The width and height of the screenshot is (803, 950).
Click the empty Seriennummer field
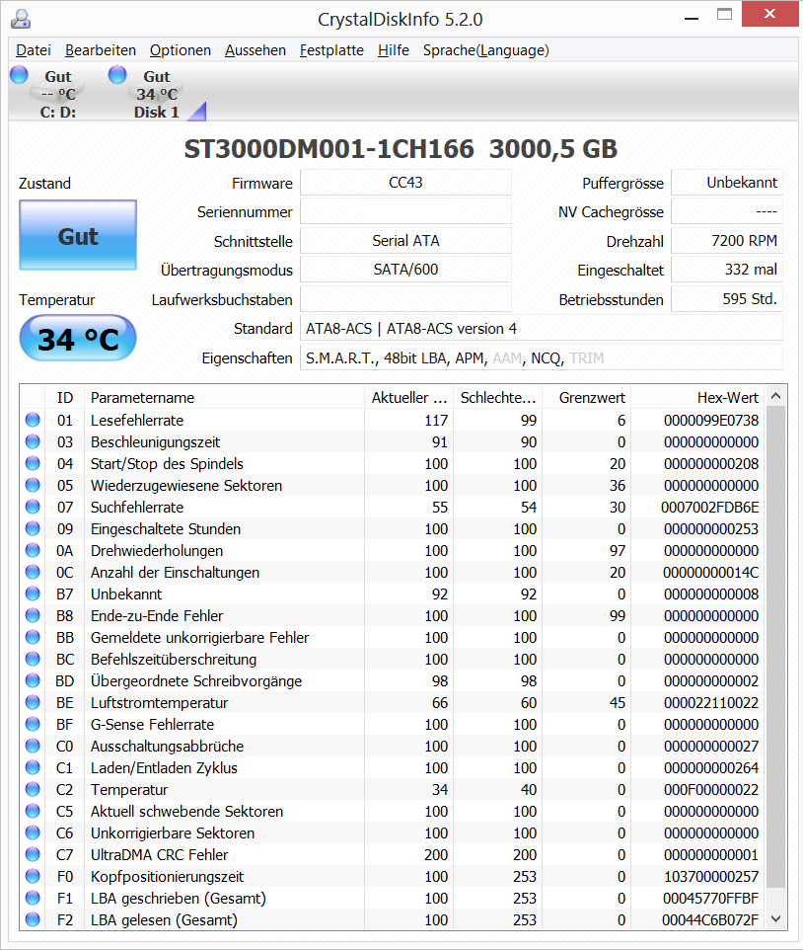(405, 211)
